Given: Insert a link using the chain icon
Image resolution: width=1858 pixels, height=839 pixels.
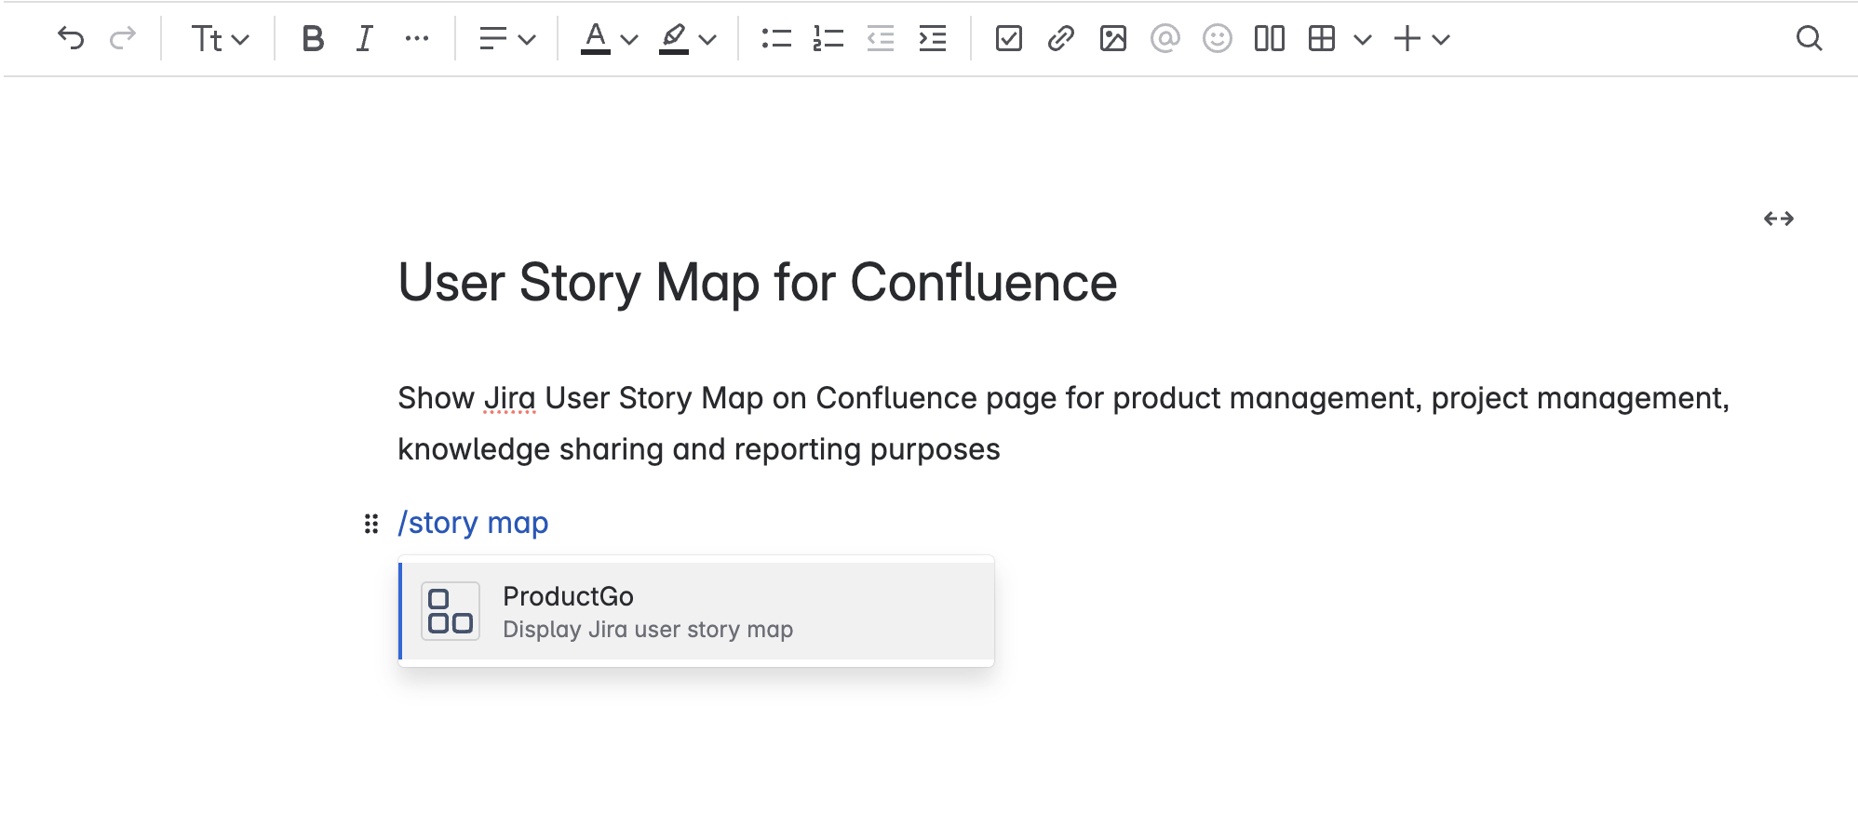Looking at the screenshot, I should pyautogui.click(x=1060, y=38).
